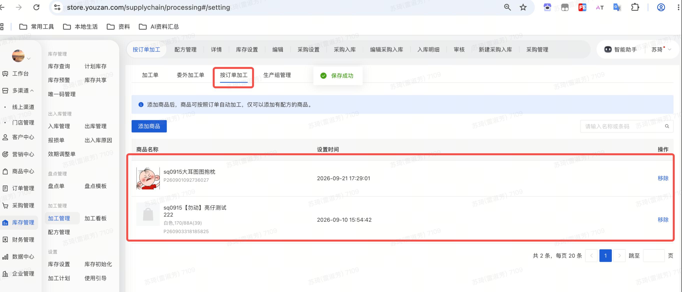Click the product name search input
This screenshot has height=292, width=682.
627,126
